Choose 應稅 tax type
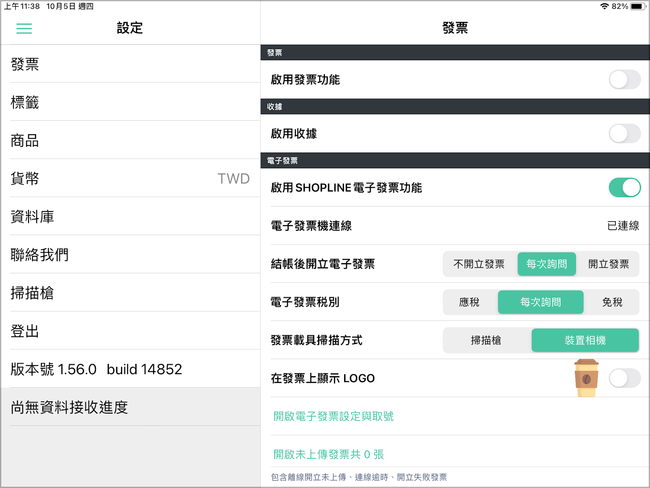This screenshot has width=650, height=488. click(x=469, y=302)
